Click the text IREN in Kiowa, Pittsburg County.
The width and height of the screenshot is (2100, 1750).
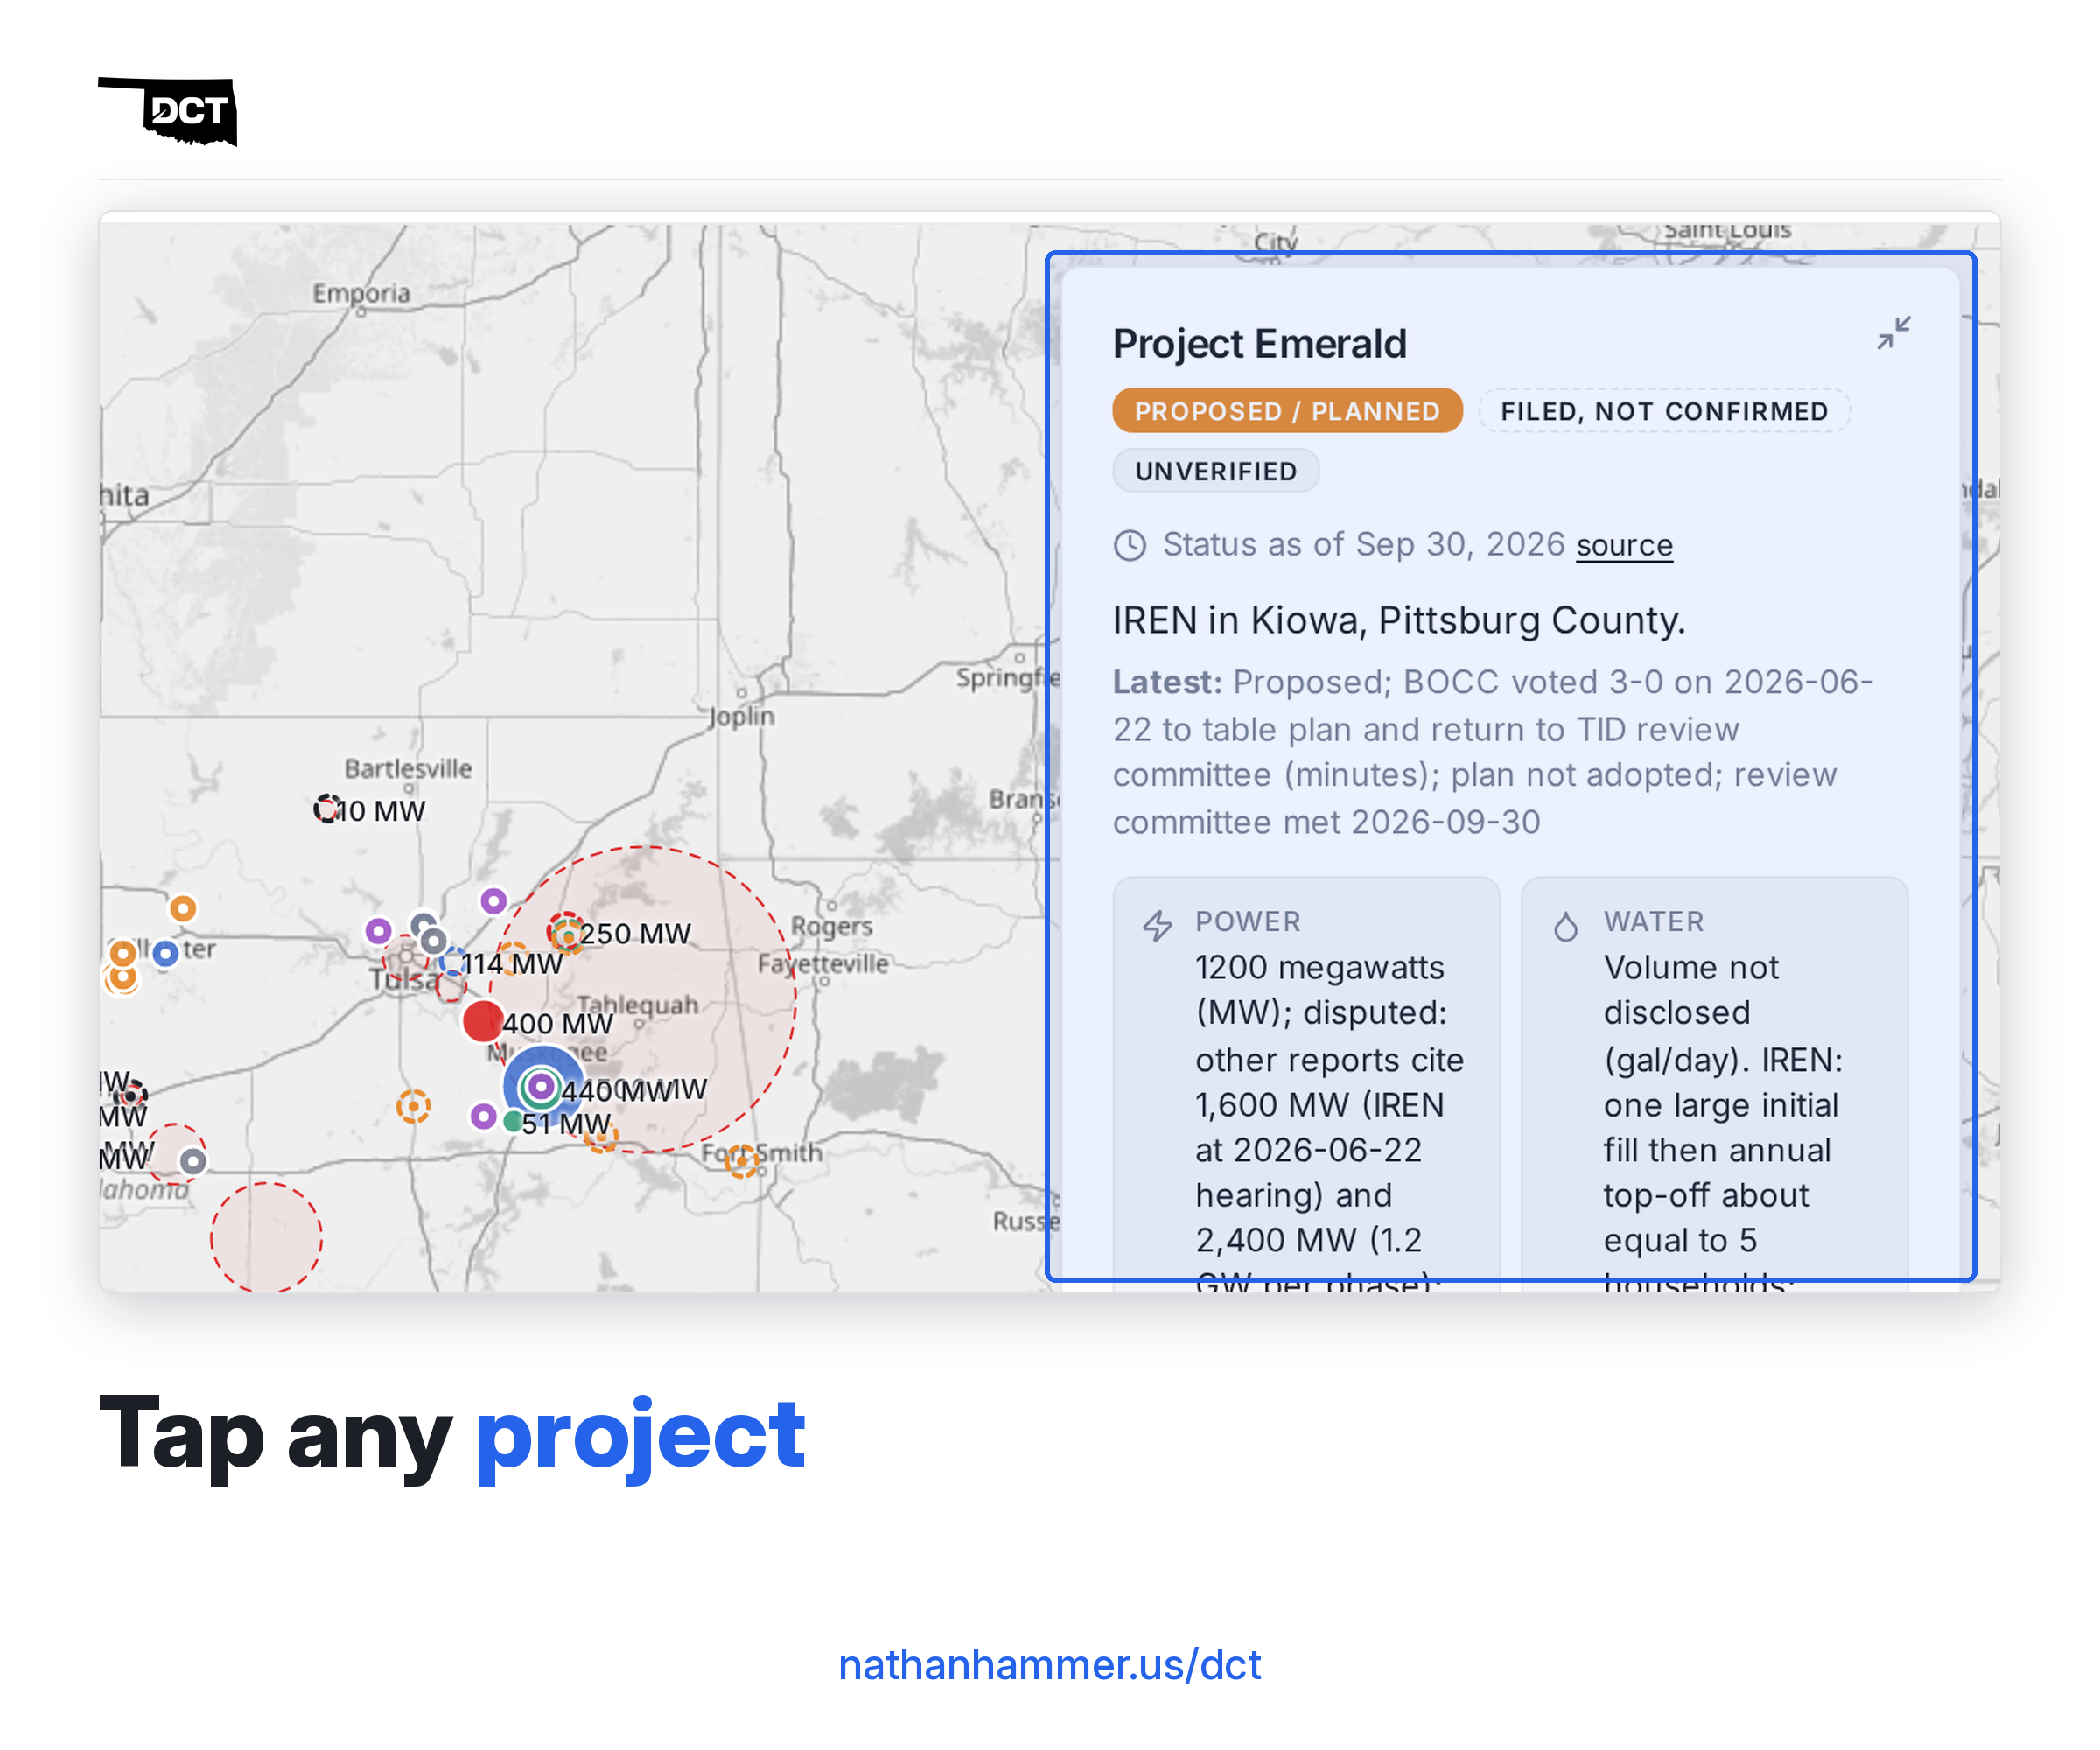(x=1399, y=620)
